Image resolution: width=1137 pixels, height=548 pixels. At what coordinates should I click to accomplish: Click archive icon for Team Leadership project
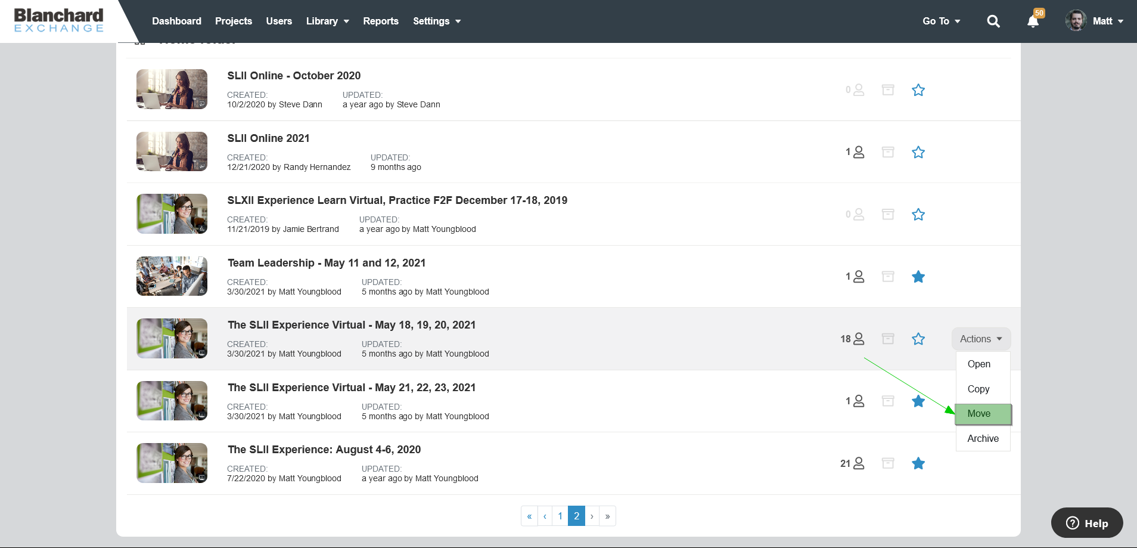(x=888, y=277)
